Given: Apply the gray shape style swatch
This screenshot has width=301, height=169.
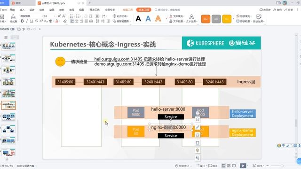Looking at the screenshot, I should point(216,19).
